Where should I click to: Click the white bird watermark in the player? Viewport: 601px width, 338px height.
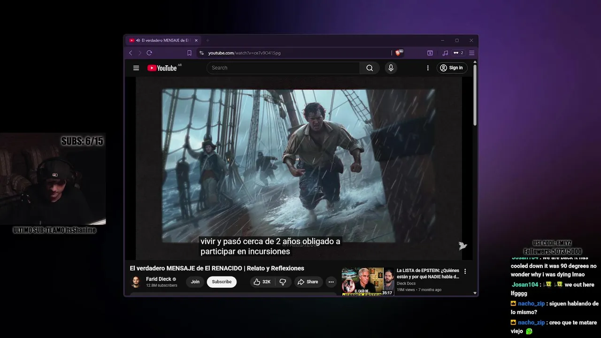click(462, 246)
